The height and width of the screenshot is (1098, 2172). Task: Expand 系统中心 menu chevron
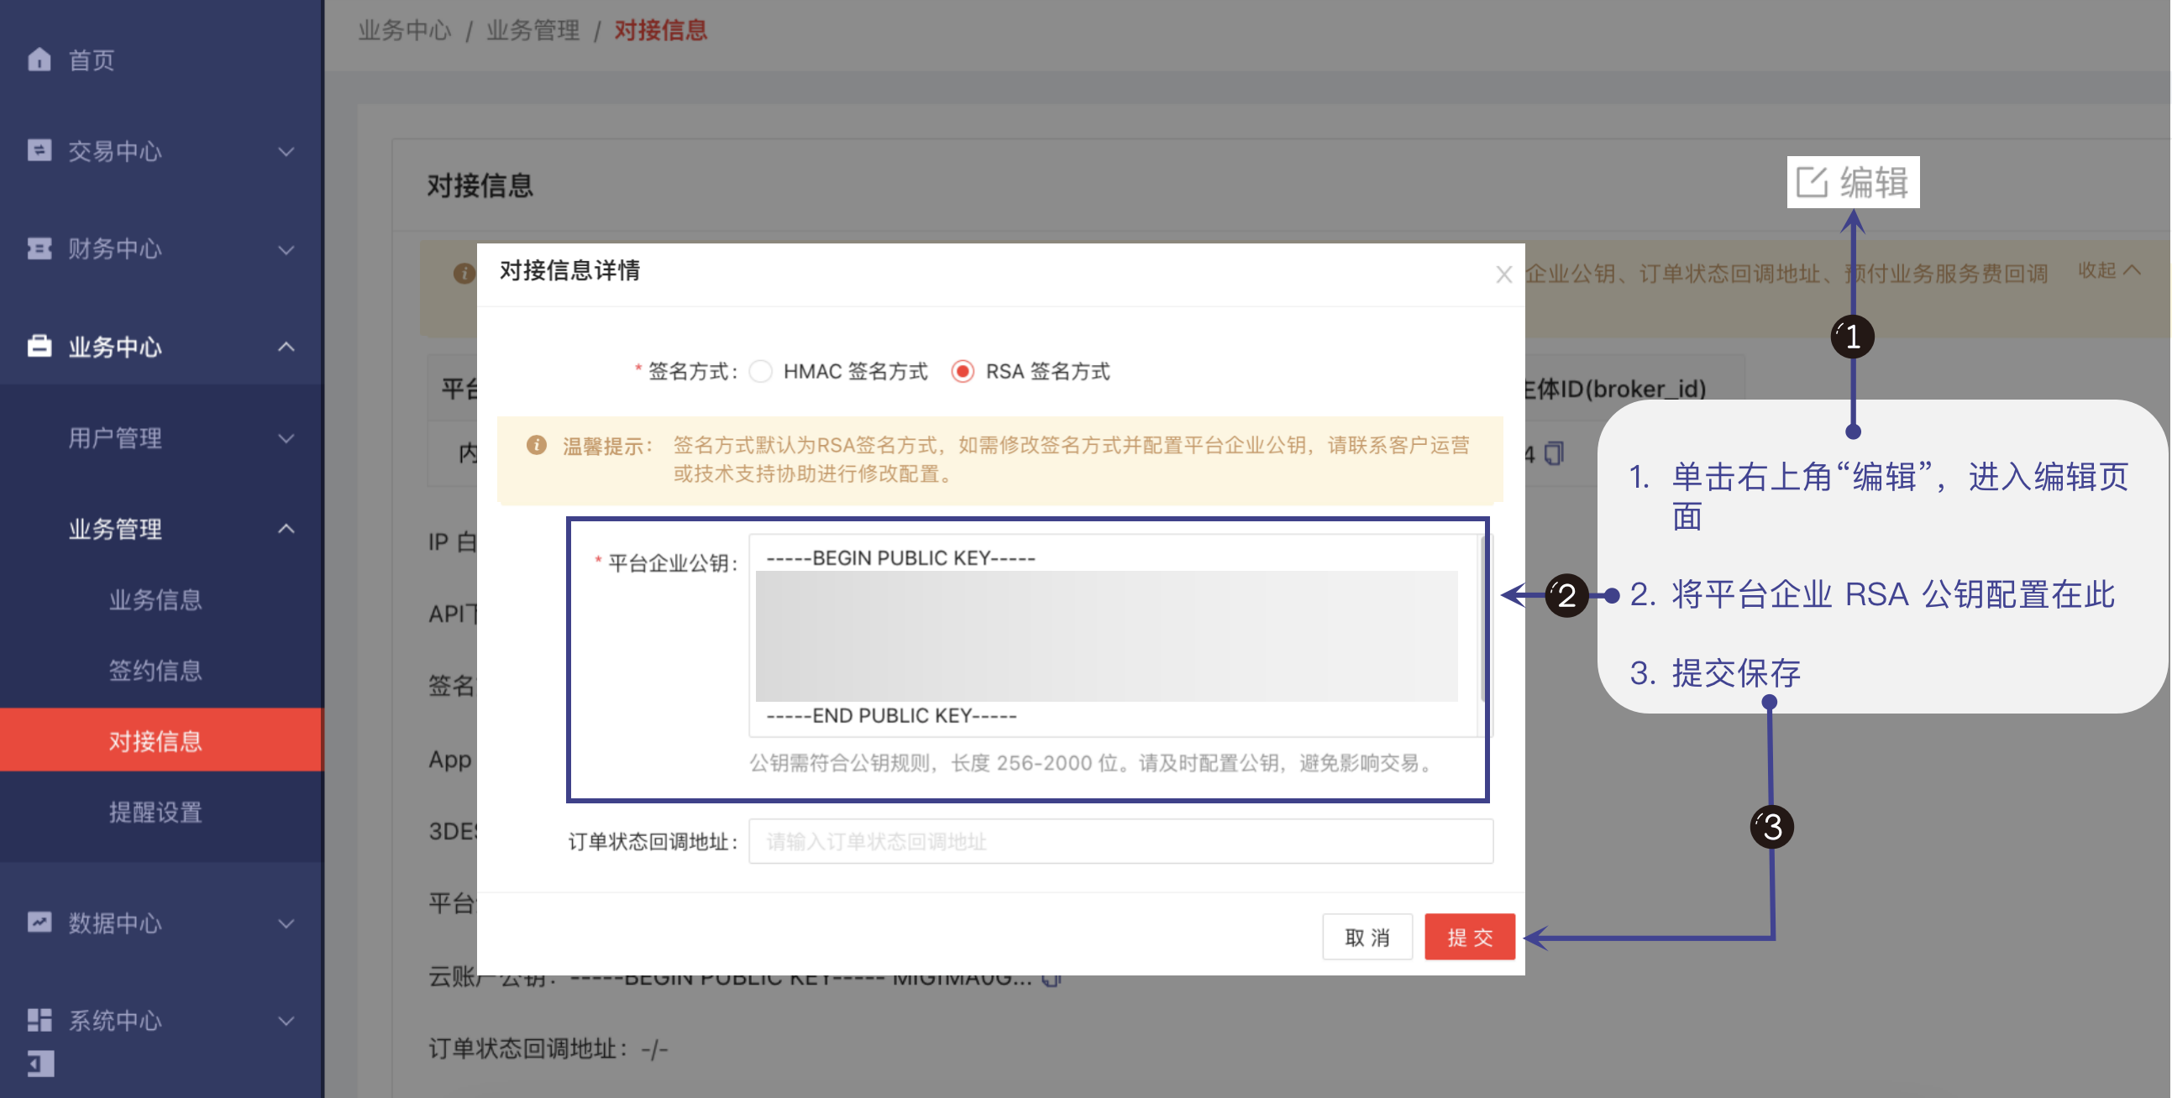click(x=286, y=1022)
